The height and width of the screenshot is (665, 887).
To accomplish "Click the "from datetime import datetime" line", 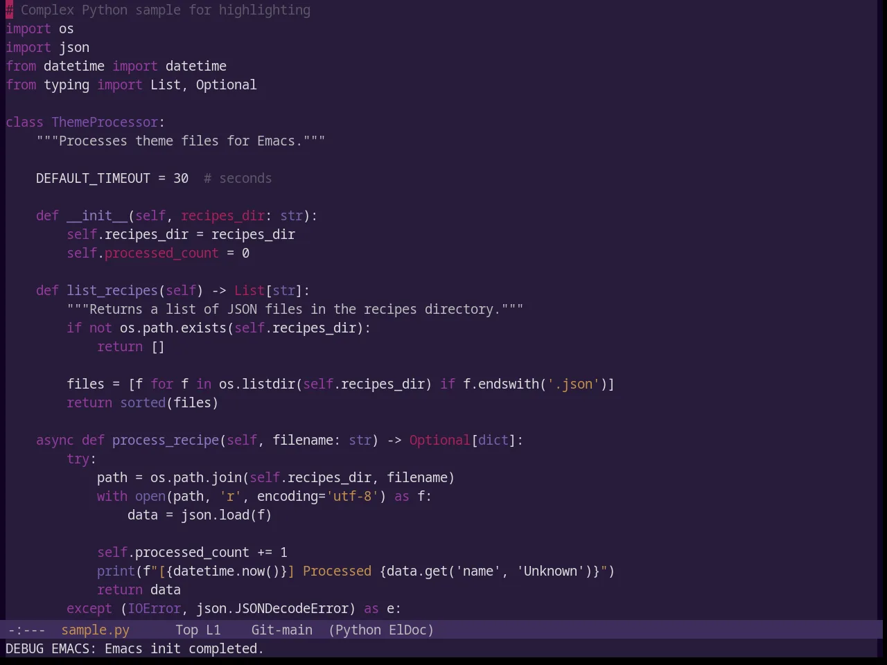I will [116, 66].
